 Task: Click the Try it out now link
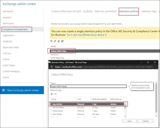pos(75,35)
